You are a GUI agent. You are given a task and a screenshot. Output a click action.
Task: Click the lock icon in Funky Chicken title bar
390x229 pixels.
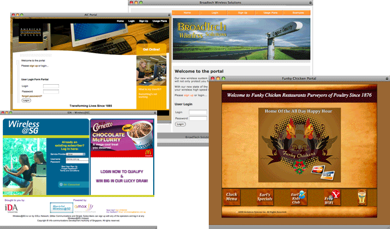coord(387,78)
